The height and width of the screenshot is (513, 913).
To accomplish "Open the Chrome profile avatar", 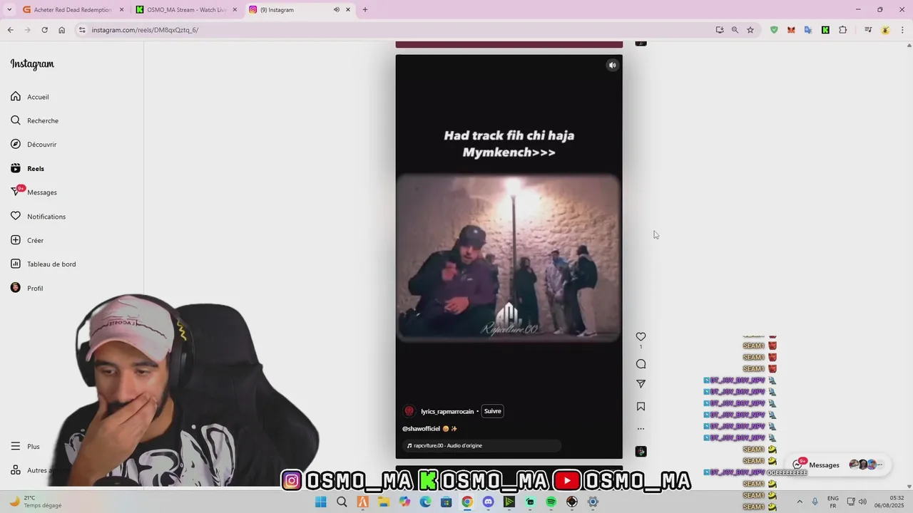I will (885, 30).
